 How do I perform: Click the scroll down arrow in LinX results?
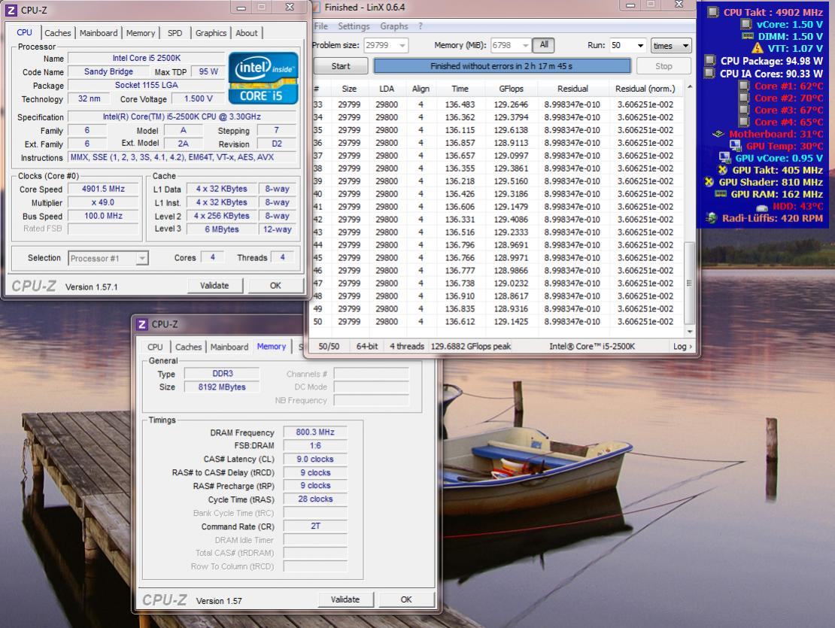point(690,331)
